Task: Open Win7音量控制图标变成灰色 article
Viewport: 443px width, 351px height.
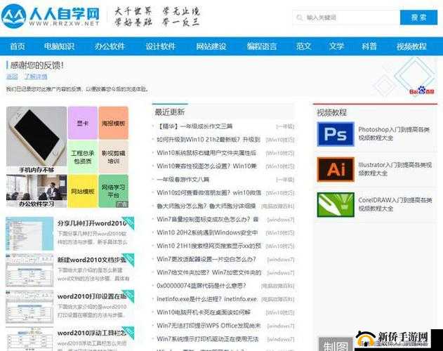Action: click(x=208, y=219)
